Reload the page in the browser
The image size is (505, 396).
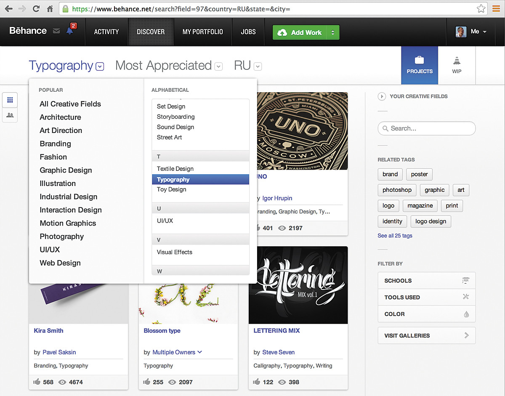pos(36,9)
